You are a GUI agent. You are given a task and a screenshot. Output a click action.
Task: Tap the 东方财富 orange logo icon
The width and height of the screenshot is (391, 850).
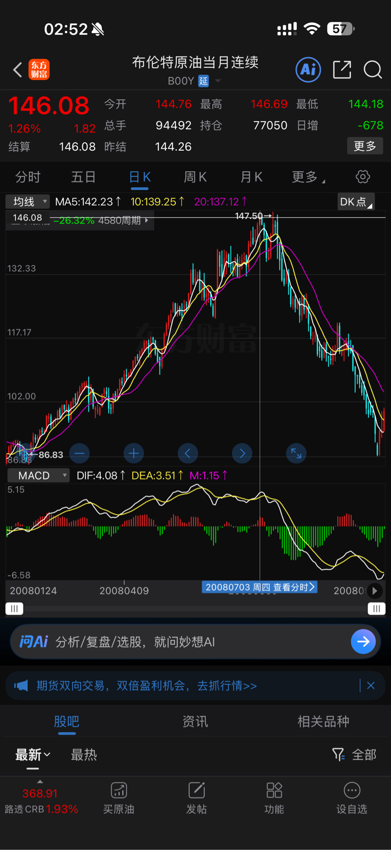click(39, 70)
